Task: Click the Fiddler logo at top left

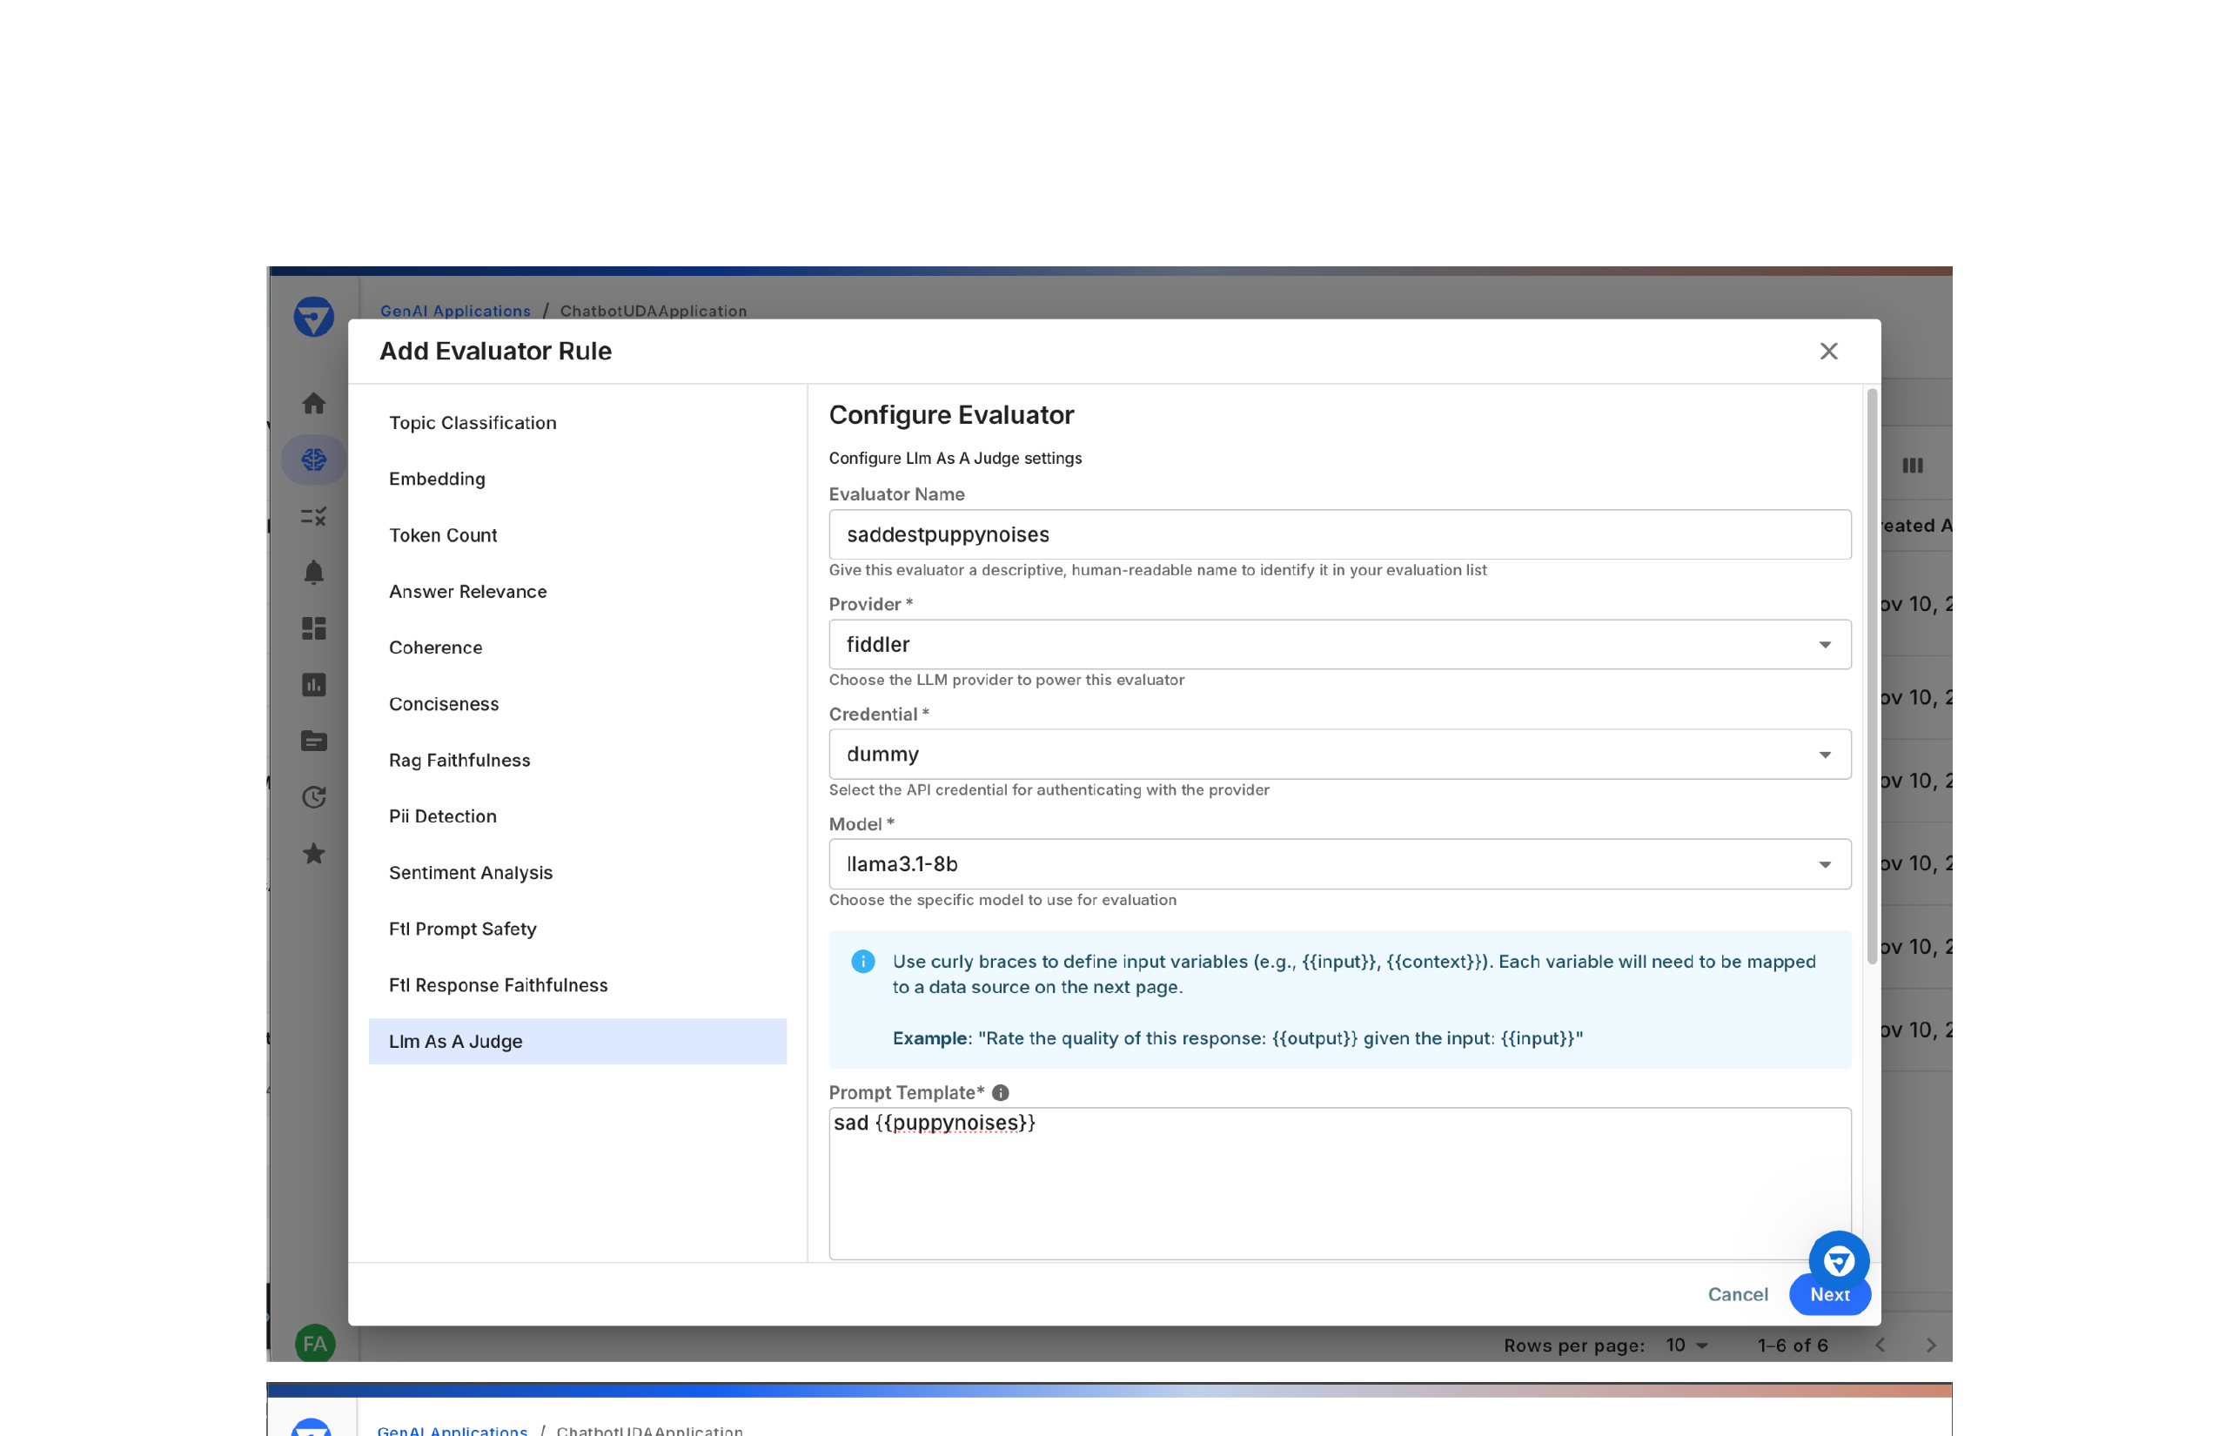Action: tap(313, 317)
